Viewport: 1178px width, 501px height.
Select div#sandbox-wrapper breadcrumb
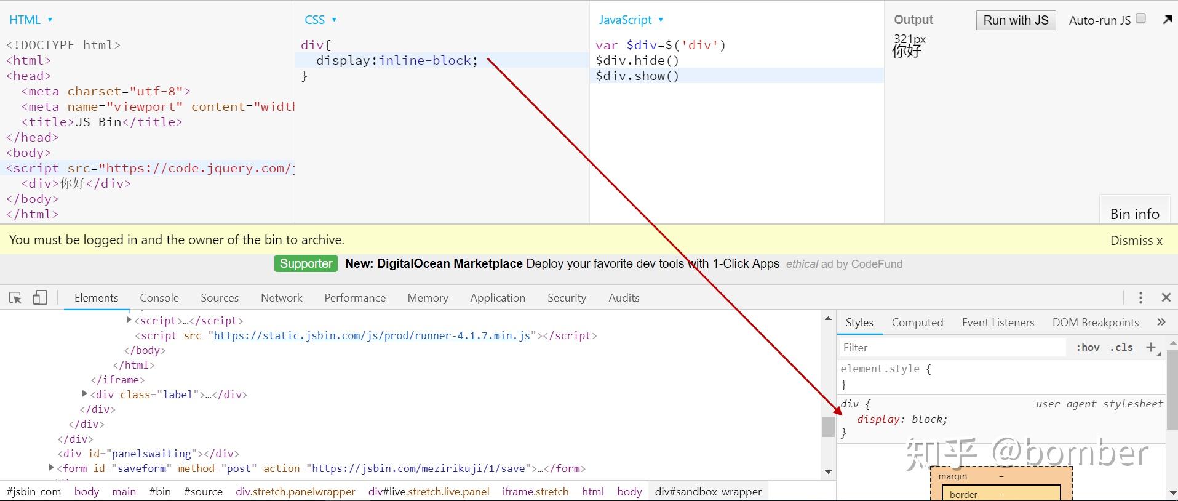[x=708, y=492]
